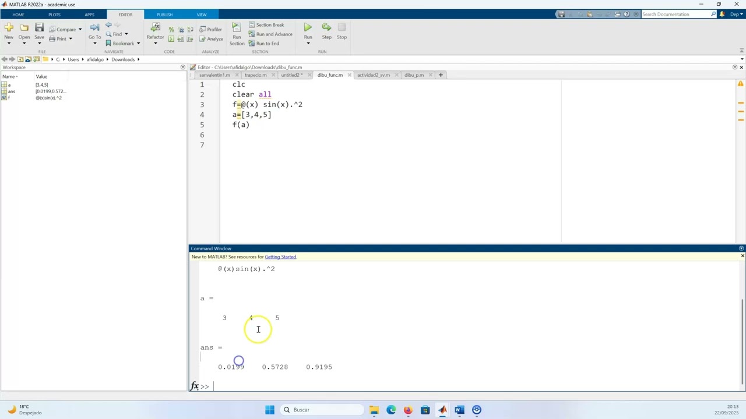
Task: Click the Downloads path segment
Action: click(x=123, y=59)
